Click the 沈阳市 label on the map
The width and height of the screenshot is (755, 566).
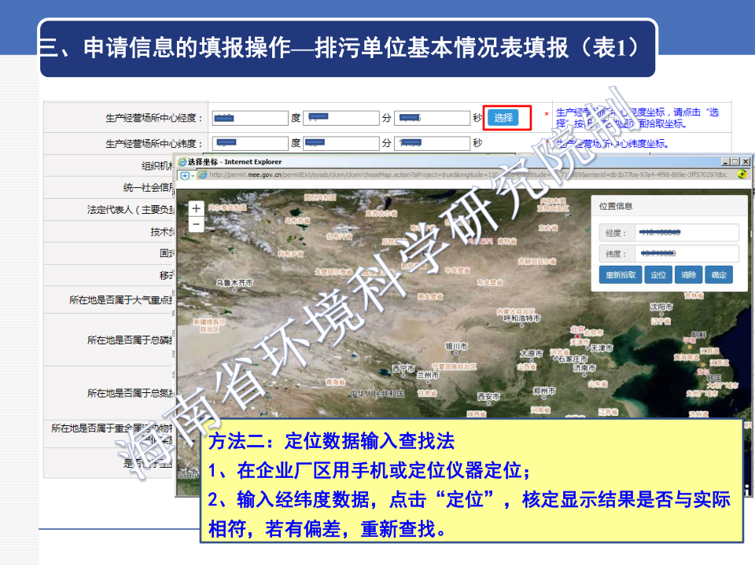pyautogui.click(x=661, y=307)
